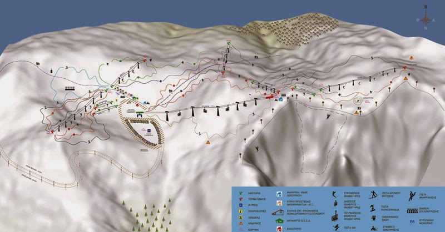The height and width of the screenshot is (232, 445).
Task: Click the ΣΗΜΕΙΑ ΣΥΓΚΕΝΤΡΩΣΗΣ gathering-point legend icon
Action: [x=412, y=210]
